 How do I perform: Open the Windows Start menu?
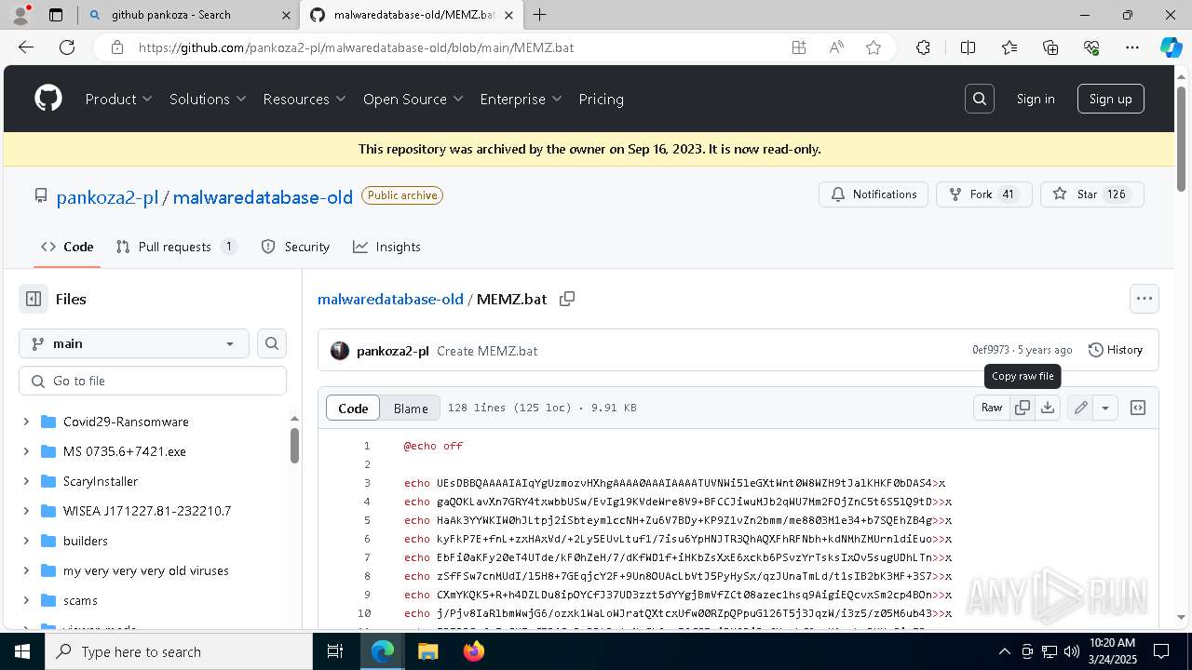click(22, 651)
